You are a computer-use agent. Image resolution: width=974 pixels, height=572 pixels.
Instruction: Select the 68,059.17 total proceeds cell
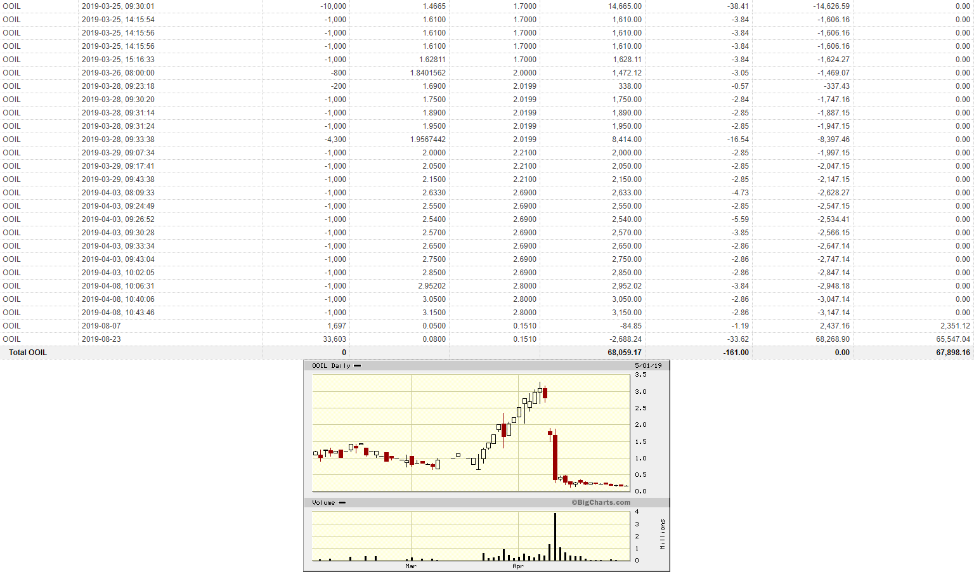point(625,353)
